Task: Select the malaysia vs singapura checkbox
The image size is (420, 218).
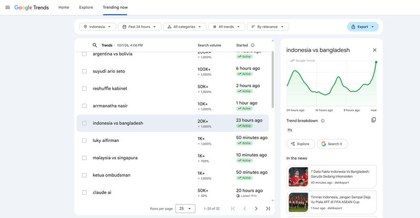Action: (x=84, y=158)
